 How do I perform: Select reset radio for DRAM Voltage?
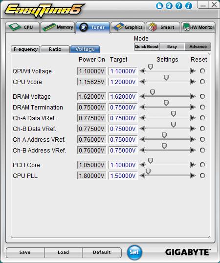click(202, 96)
